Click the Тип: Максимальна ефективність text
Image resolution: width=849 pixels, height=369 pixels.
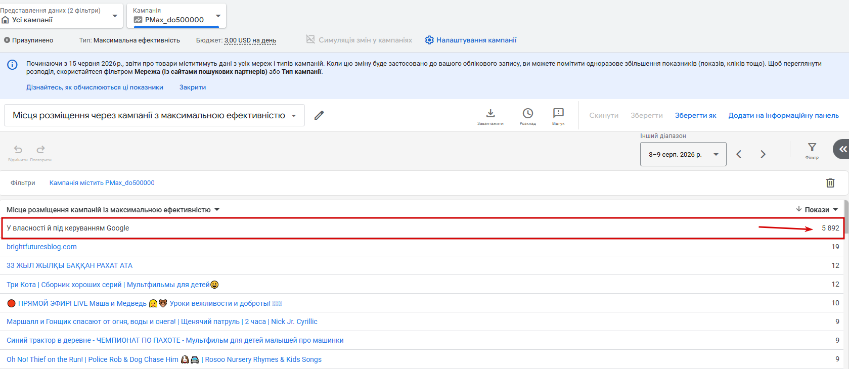pos(129,40)
